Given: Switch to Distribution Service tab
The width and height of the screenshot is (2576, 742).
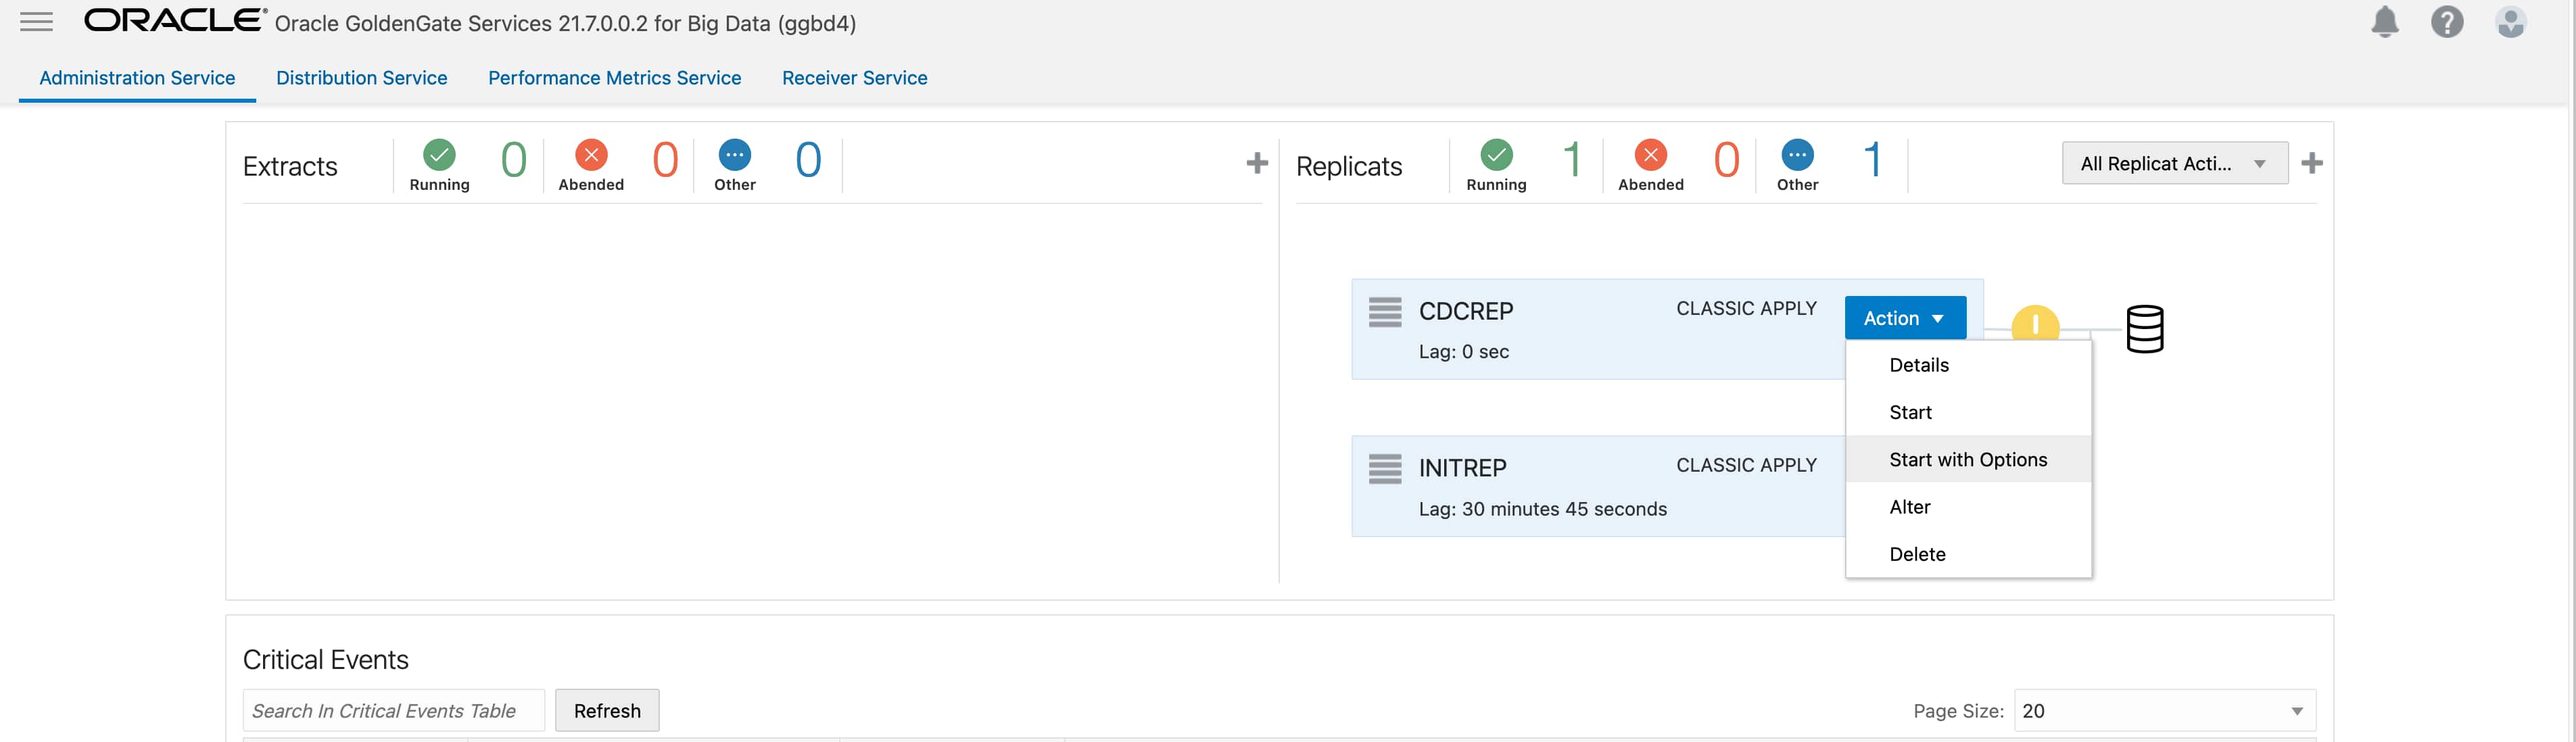Looking at the screenshot, I should click(x=361, y=78).
